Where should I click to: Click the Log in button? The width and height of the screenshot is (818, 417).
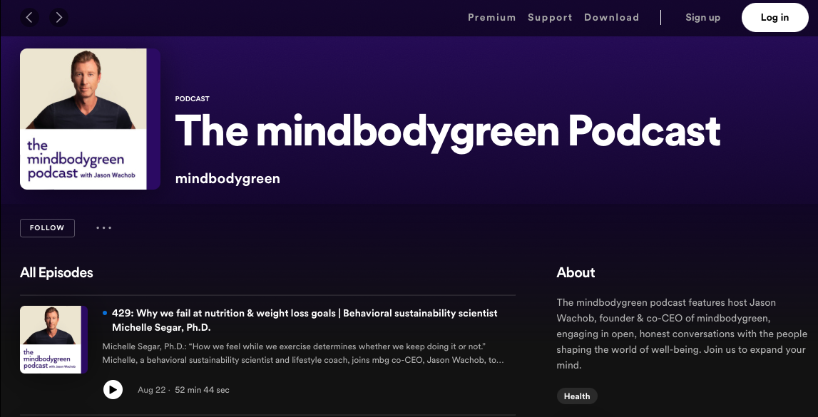(x=774, y=17)
